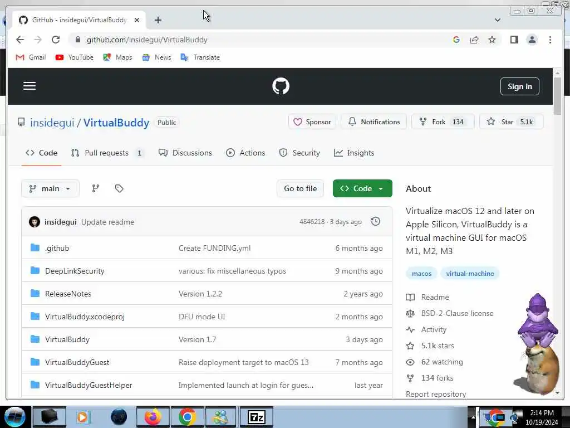Click the Google icon in address bar
This screenshot has height=428, width=570.
pyautogui.click(x=456, y=40)
